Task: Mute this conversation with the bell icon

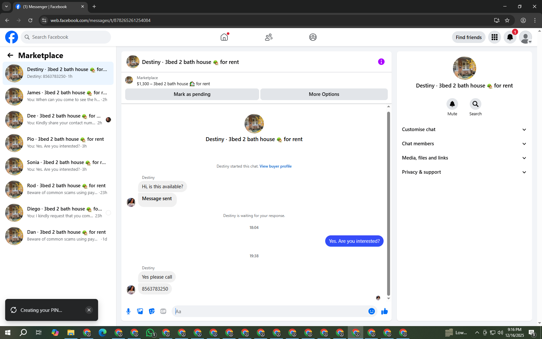Action: [x=452, y=104]
